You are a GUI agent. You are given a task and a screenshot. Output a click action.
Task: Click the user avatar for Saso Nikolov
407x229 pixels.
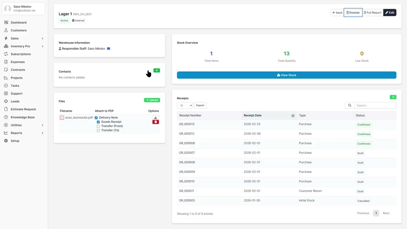[x=8, y=8]
